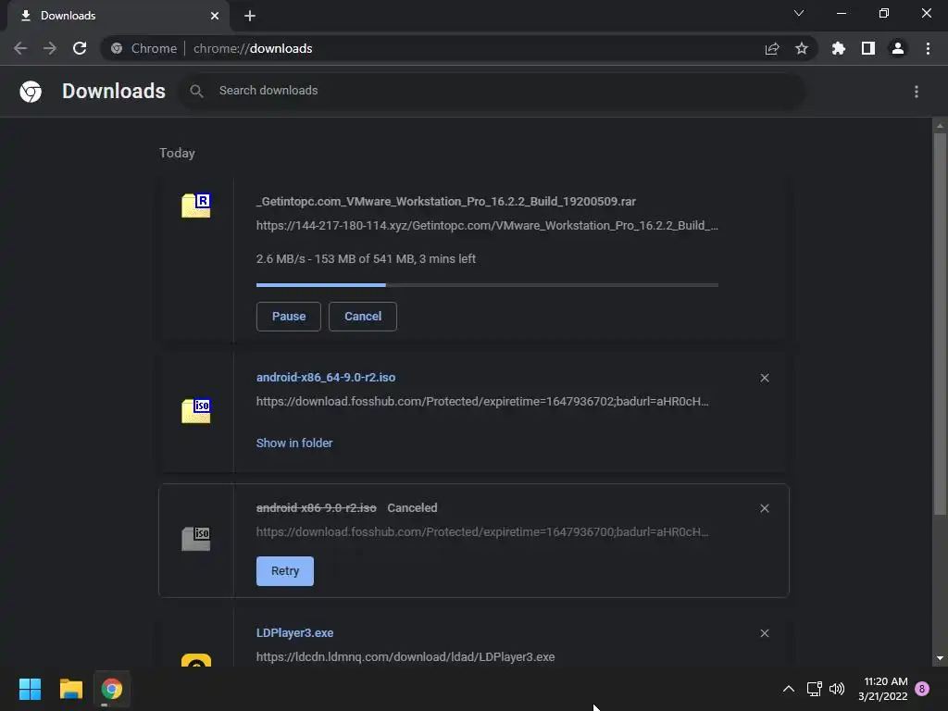Open Chrome's three-dot main menu
Viewport: 948px width, 711px height.
click(928, 48)
